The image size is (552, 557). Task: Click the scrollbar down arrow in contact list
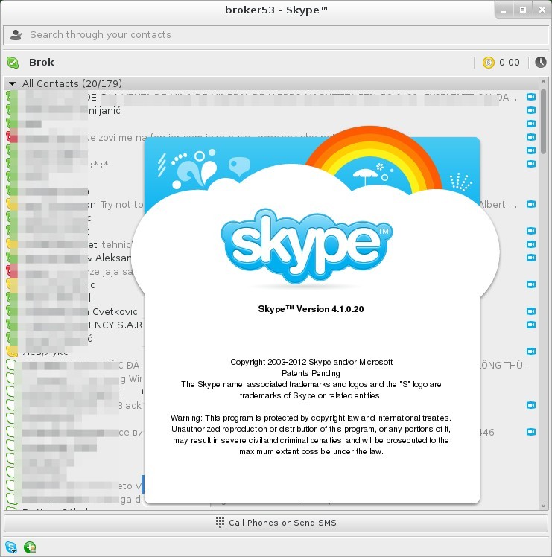[543, 506]
